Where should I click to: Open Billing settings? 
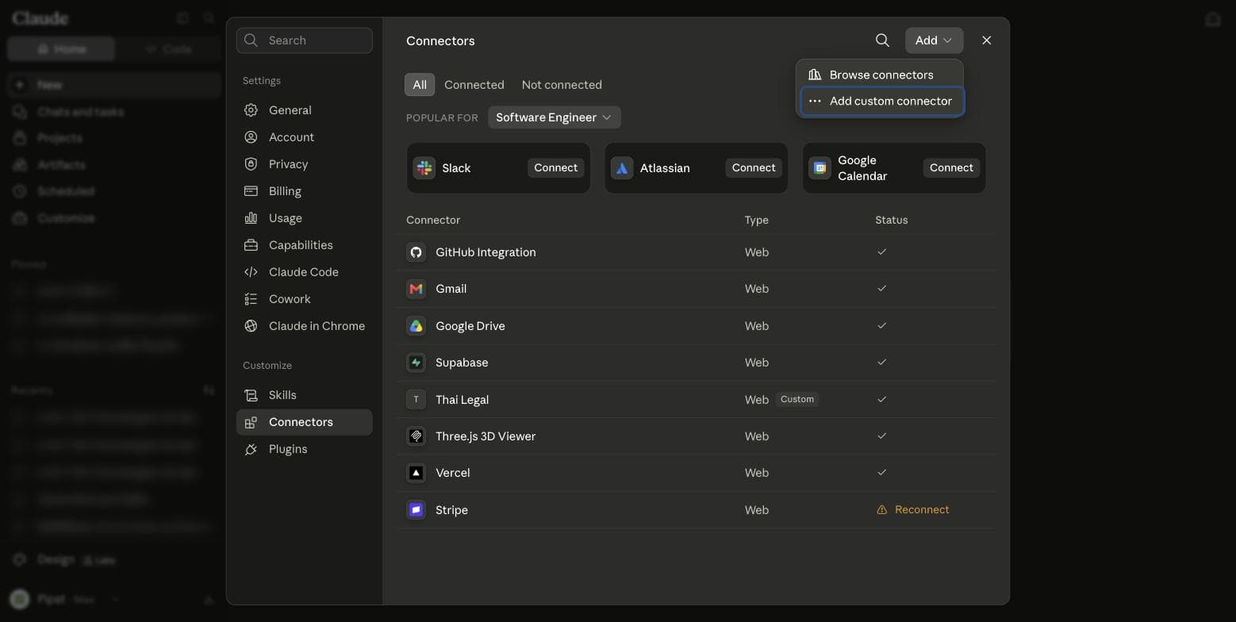[304, 191]
